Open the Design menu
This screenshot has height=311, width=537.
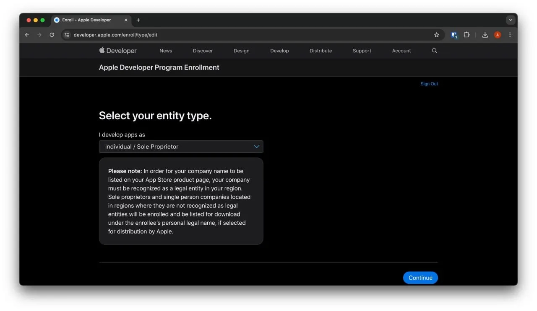pos(242,51)
